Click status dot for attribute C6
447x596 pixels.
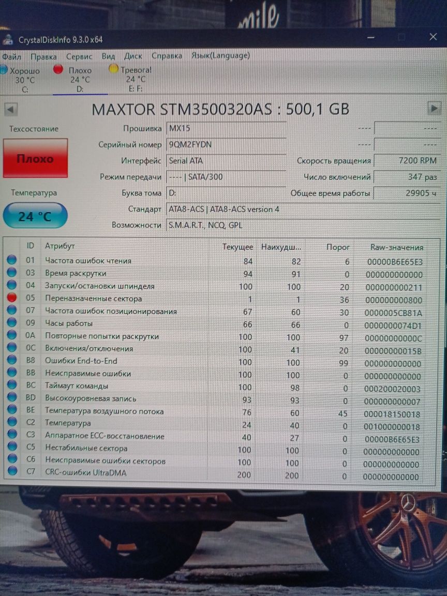click(12, 459)
